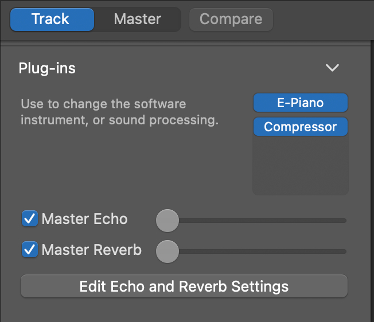The width and height of the screenshot is (374, 322).
Task: Set Master Reverb slider to maximum end
Action: (345, 252)
